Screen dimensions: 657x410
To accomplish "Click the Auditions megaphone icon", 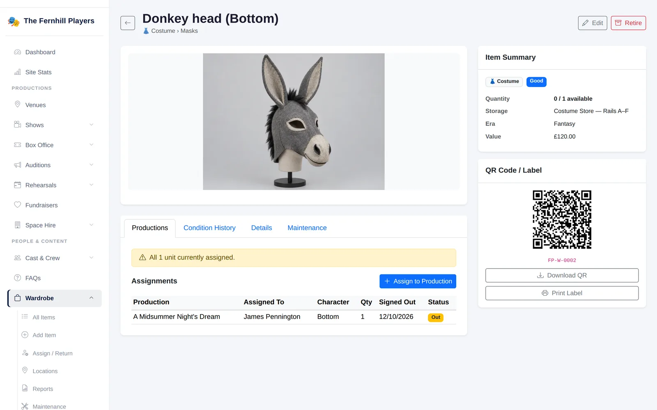I will pyautogui.click(x=18, y=165).
